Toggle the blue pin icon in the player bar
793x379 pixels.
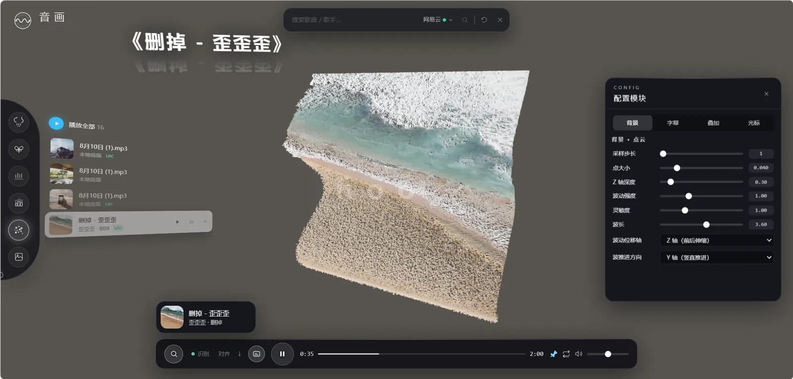[554, 354]
